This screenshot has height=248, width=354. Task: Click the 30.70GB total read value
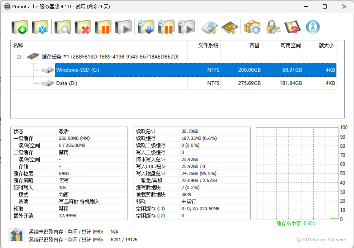[x=190, y=131]
